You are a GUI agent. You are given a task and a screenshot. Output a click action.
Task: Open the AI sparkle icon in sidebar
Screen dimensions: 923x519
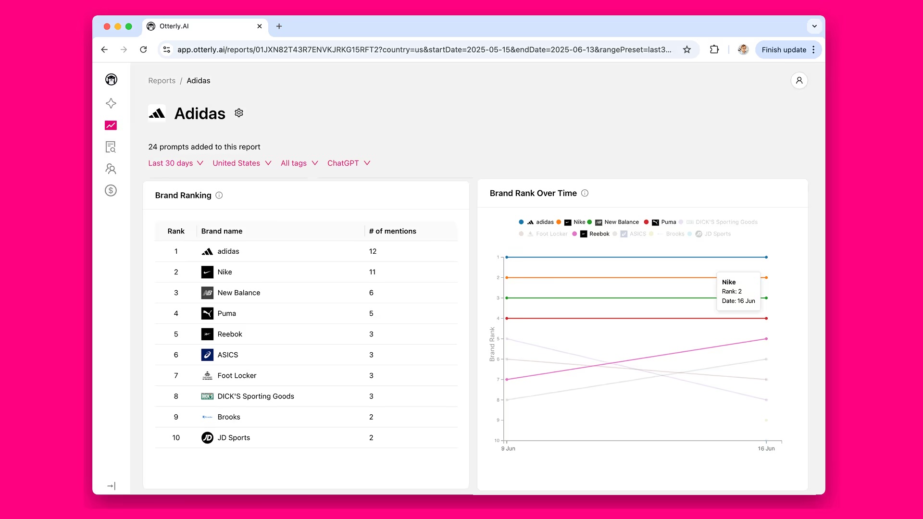[x=111, y=103]
